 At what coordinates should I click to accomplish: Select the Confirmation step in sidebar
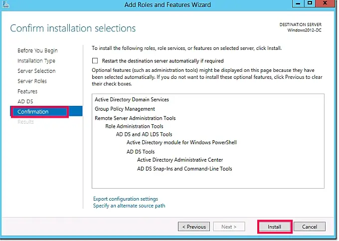pos(46,112)
